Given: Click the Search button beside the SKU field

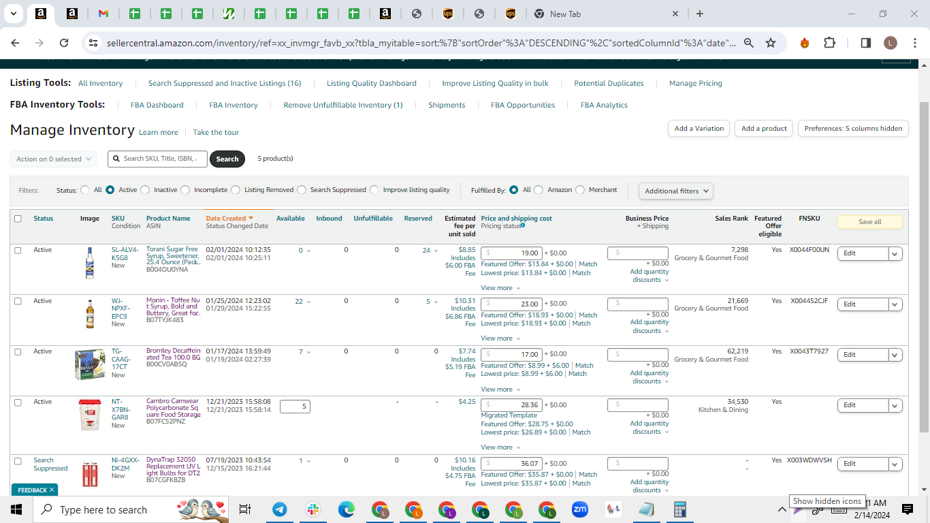Looking at the screenshot, I should point(227,159).
